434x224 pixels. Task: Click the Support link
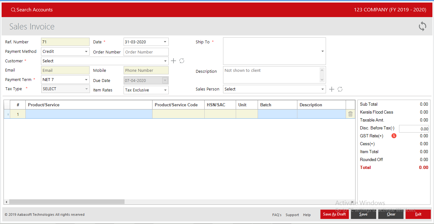click(292, 215)
